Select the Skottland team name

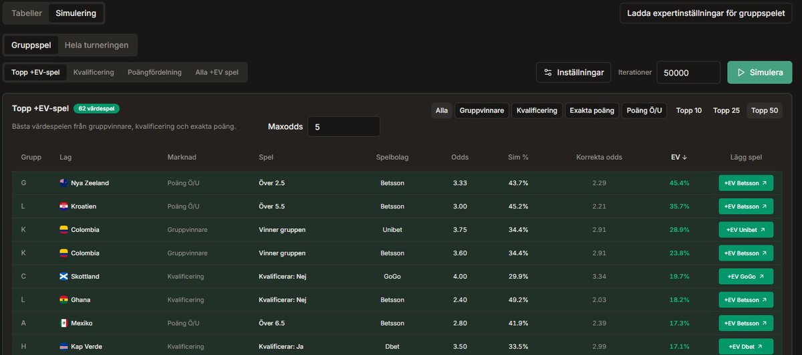point(86,277)
